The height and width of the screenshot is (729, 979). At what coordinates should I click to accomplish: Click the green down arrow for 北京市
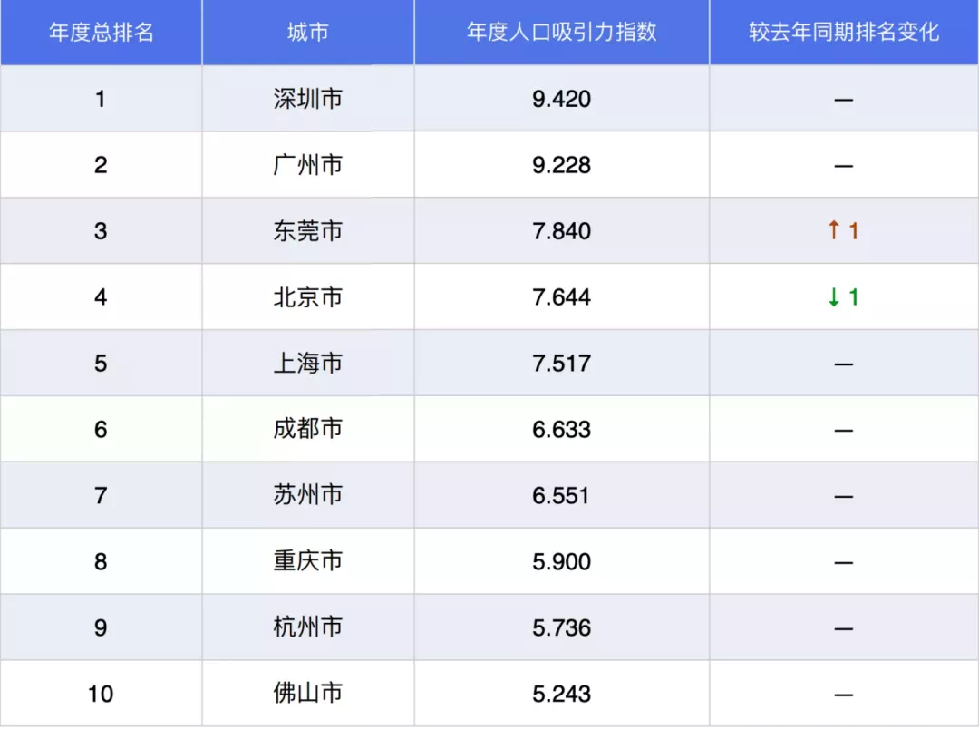pos(834,297)
